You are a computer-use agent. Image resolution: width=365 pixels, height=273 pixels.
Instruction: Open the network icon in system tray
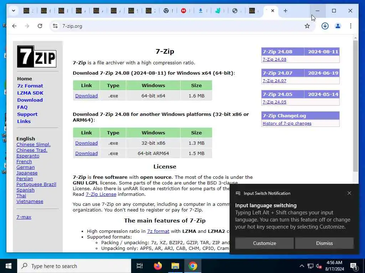pos(310,266)
